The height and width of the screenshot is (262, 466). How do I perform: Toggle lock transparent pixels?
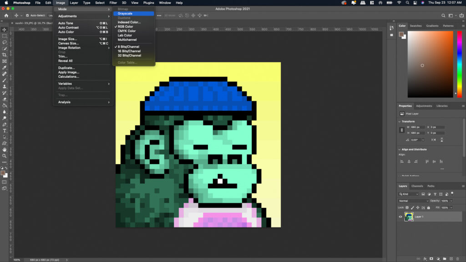[407, 207]
